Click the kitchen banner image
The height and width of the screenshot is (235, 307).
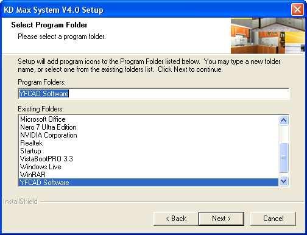coord(268,36)
